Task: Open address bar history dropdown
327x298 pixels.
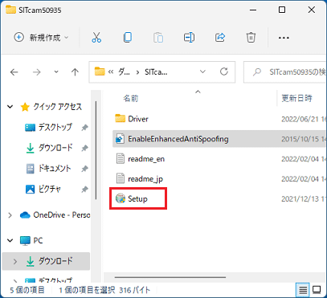Action: pos(202,71)
